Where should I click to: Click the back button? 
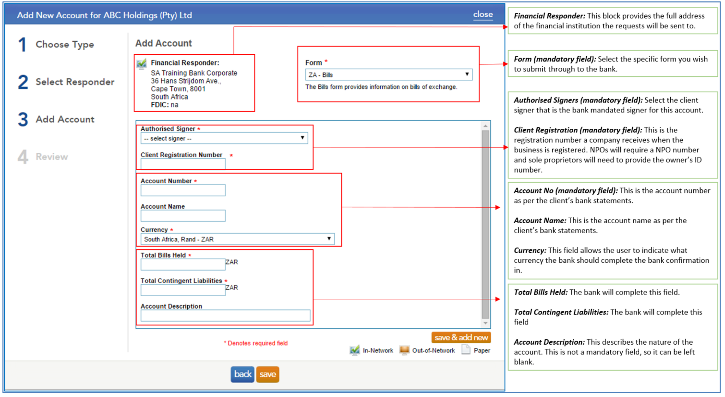[x=242, y=374]
